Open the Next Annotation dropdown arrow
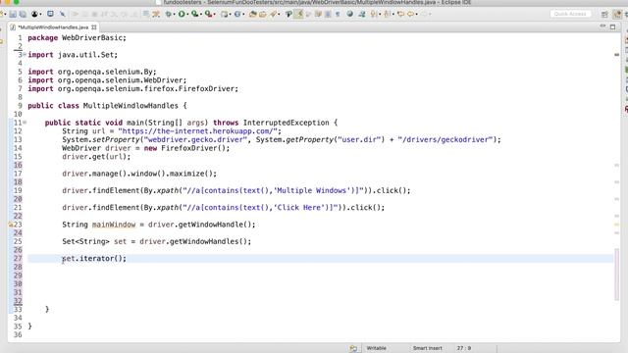628x353 pixels. pos(380,15)
